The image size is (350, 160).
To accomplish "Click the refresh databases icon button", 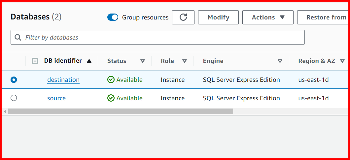I will point(183,17).
